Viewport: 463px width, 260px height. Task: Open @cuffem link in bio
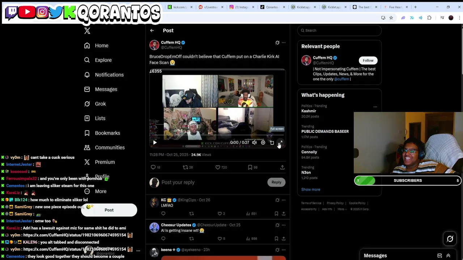coord(341,79)
